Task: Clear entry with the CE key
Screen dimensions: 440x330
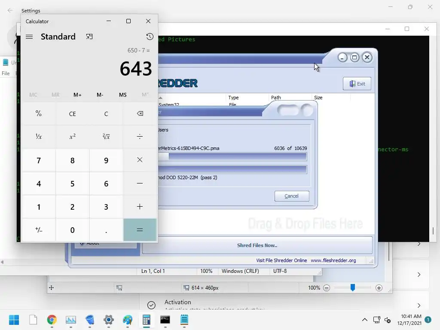Action: point(72,113)
